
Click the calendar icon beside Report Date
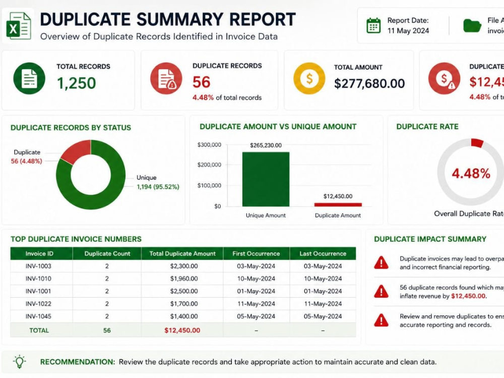pos(373,26)
